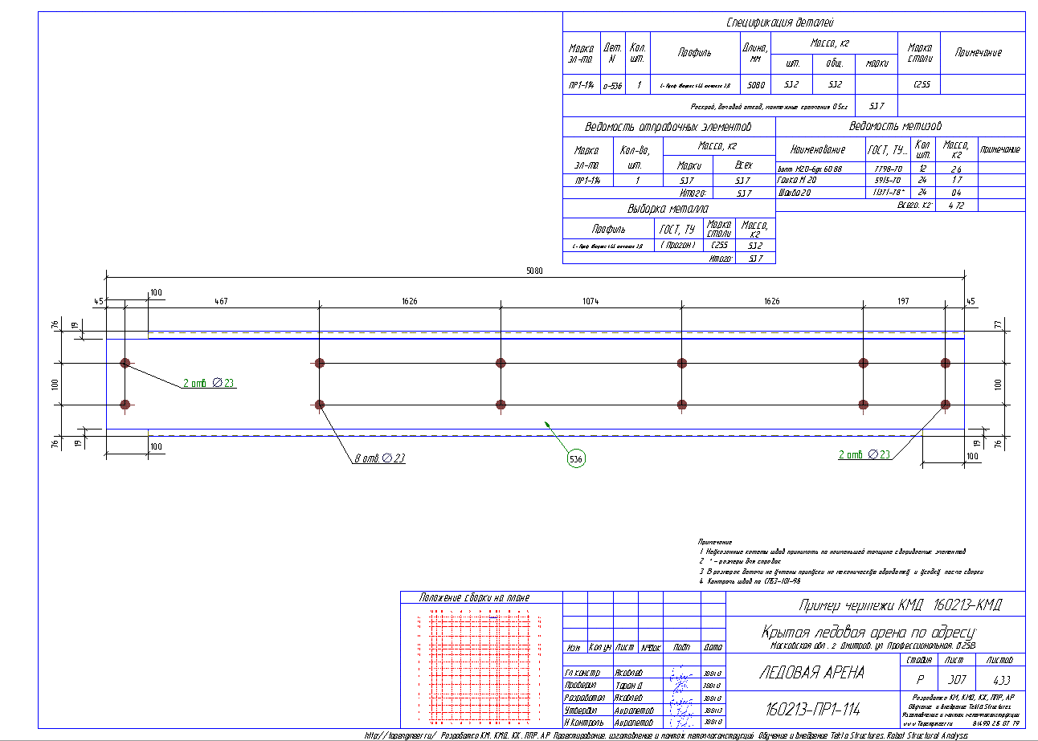This screenshot has width=1038, height=741.
Task: Select the Спецификация деталей table header
Action: pos(791,22)
